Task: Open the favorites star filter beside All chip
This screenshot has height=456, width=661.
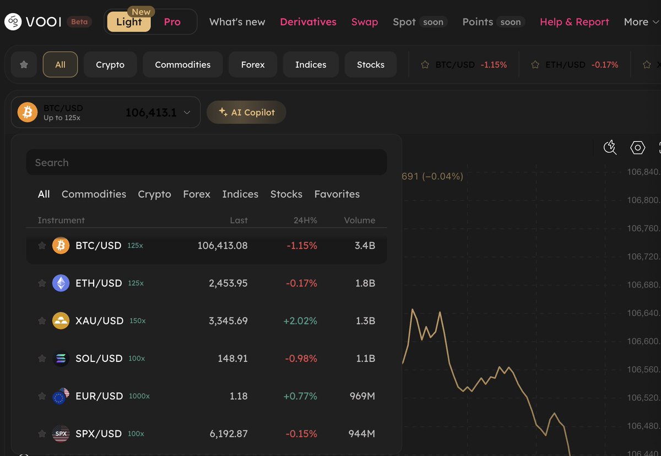Action: (x=24, y=64)
